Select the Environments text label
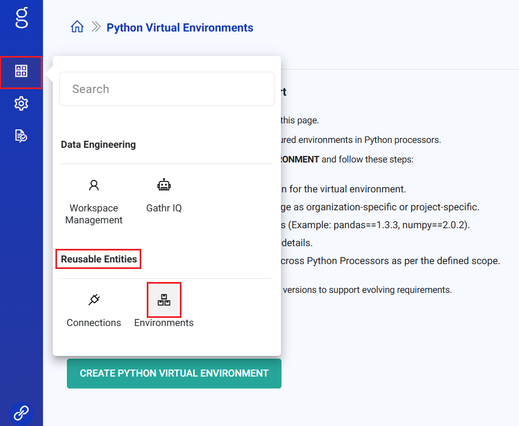The height and width of the screenshot is (426, 519). pyautogui.click(x=164, y=323)
